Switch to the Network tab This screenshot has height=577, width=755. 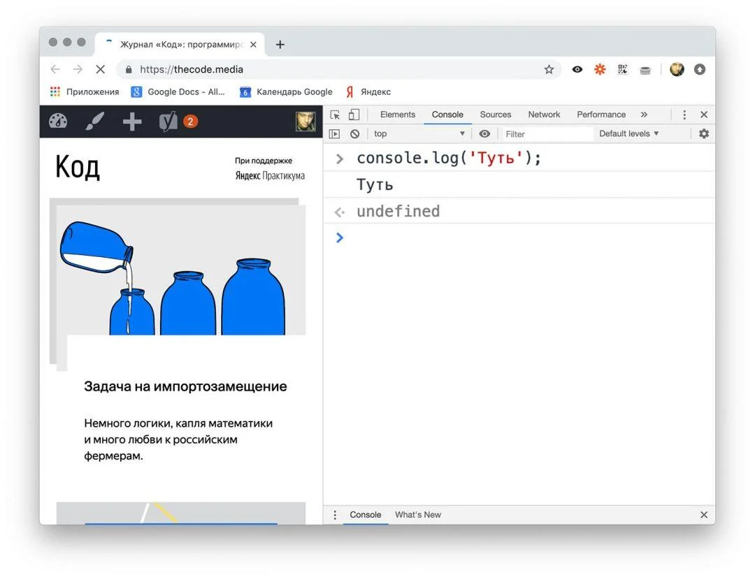pyautogui.click(x=544, y=115)
